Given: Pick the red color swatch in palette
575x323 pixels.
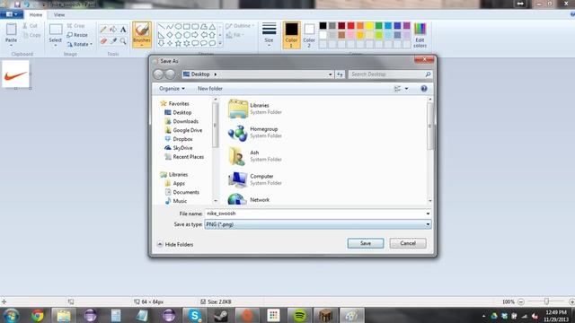Looking at the screenshot, I should pos(350,25).
